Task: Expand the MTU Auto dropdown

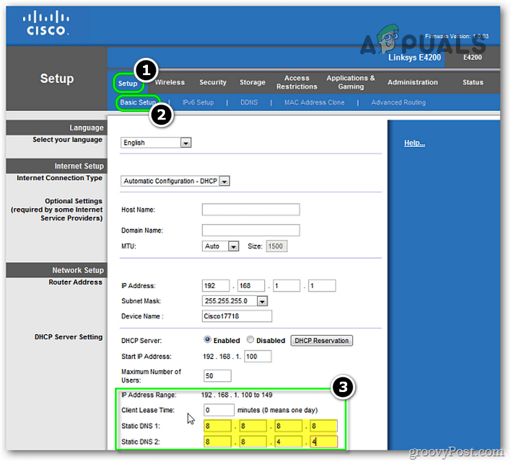Action: (x=233, y=247)
